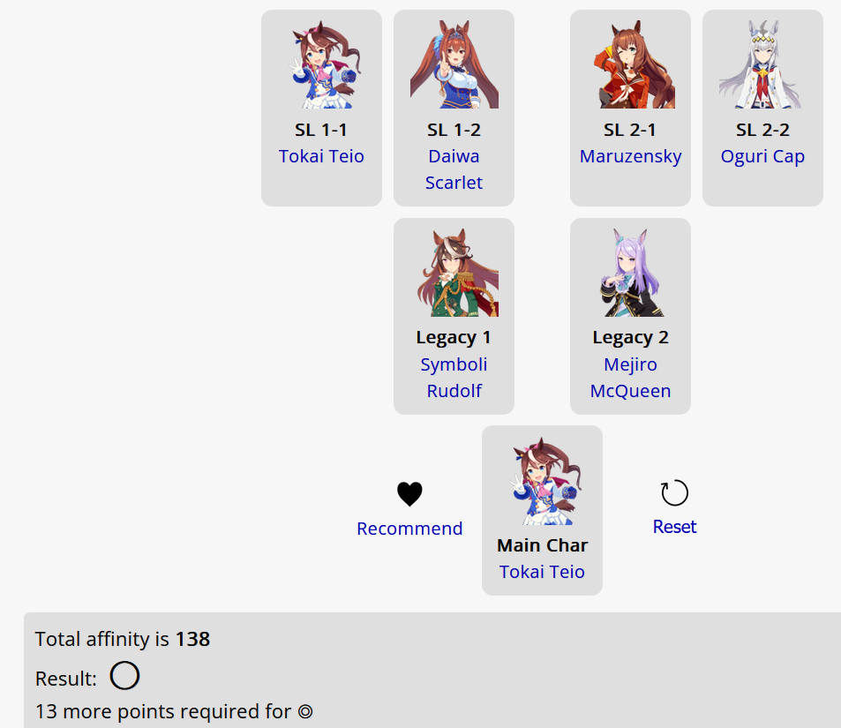The height and width of the screenshot is (728, 841).
Task: Select the Daiwa Scarlet character portrait
Action: pos(454,64)
